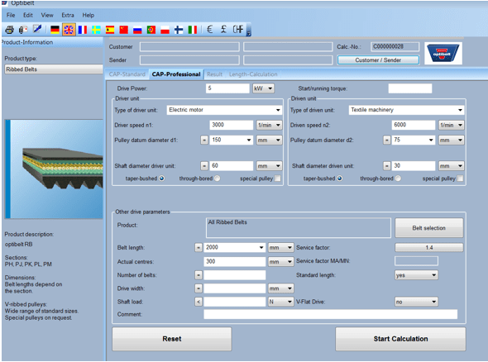Set currency to CHF
Screen dimensions: 488x362
(238, 30)
